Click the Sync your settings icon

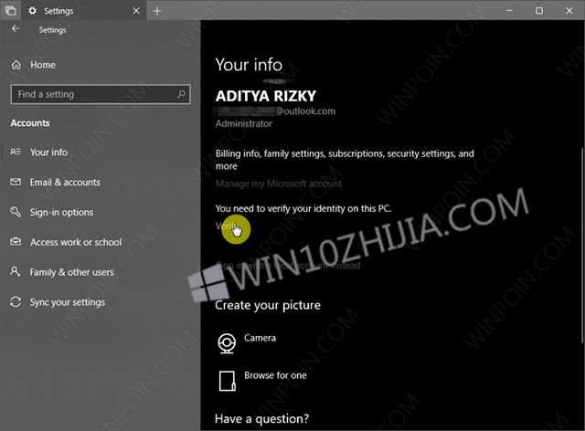(16, 302)
